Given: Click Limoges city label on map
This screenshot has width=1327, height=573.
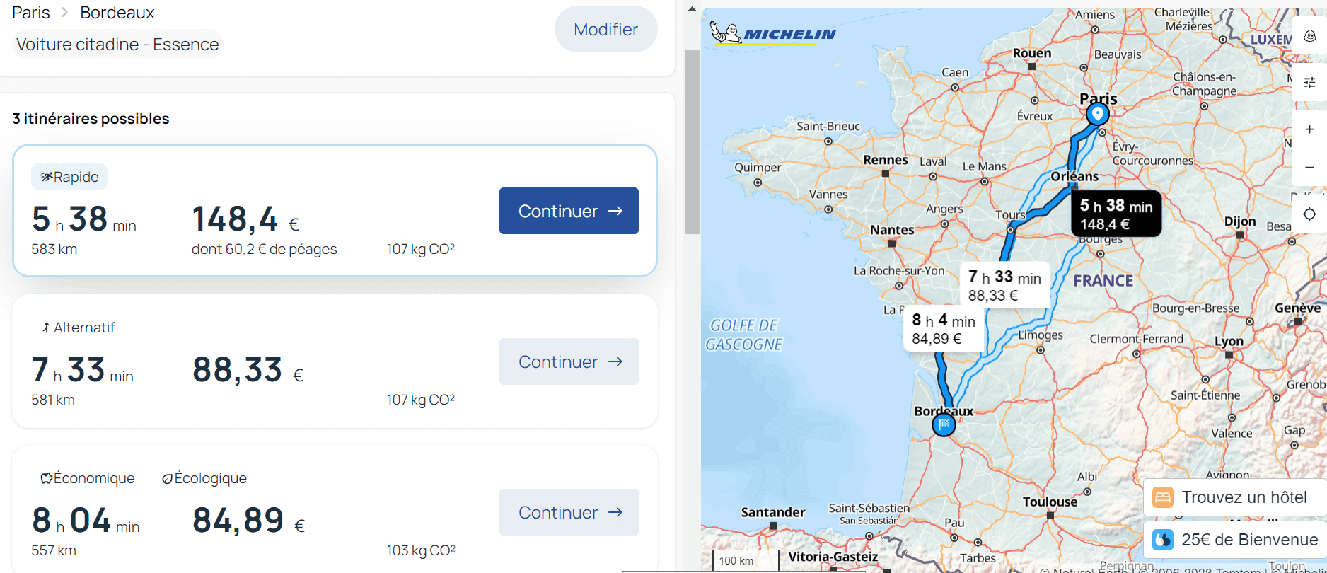Looking at the screenshot, I should pyautogui.click(x=1041, y=335).
